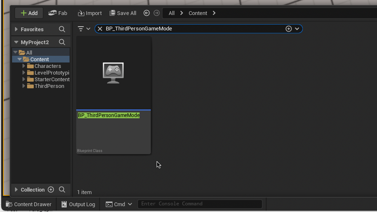
Task: Click the history back arrow icon
Action: point(147,13)
